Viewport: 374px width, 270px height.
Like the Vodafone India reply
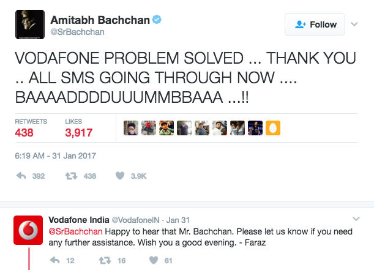click(x=152, y=261)
